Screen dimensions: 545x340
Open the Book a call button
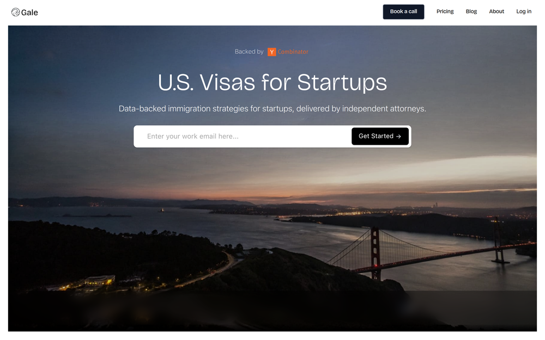(x=403, y=11)
